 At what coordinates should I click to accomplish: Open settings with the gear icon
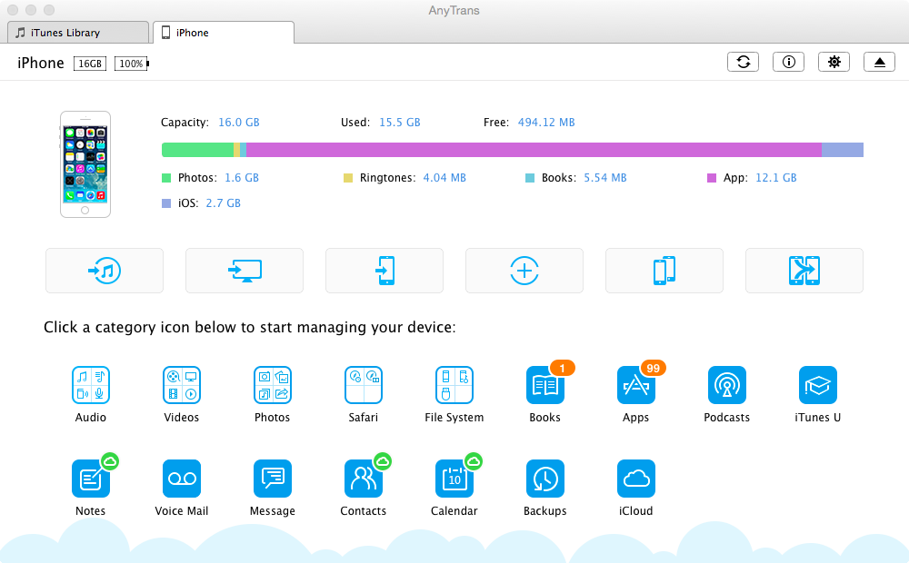coord(834,62)
